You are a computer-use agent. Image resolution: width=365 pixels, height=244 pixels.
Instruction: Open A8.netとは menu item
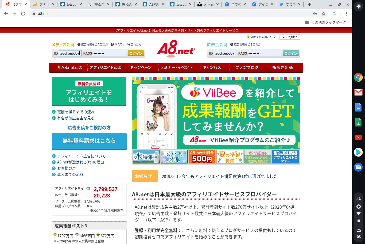pyautogui.click(x=70, y=67)
